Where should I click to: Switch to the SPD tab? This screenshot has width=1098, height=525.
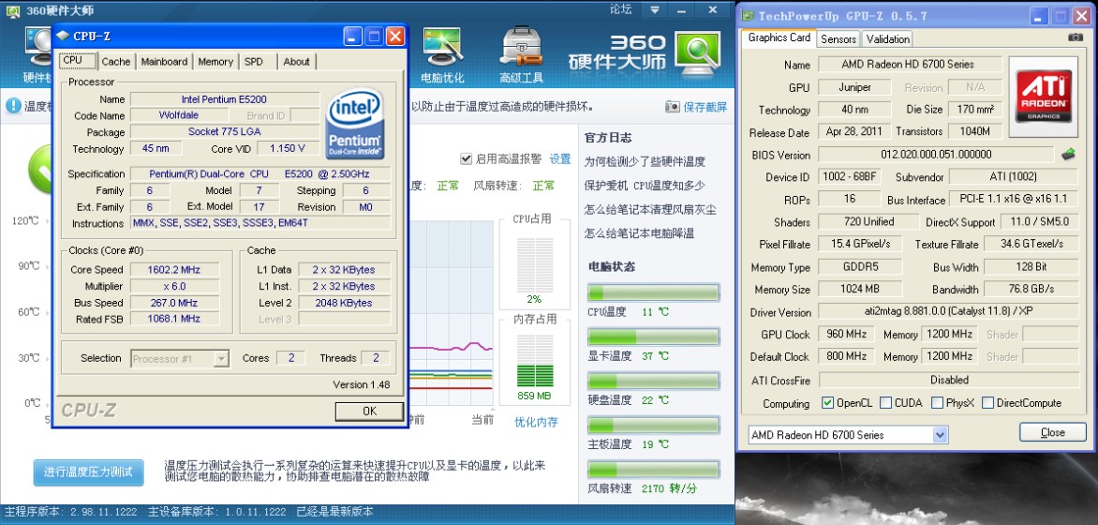257,62
